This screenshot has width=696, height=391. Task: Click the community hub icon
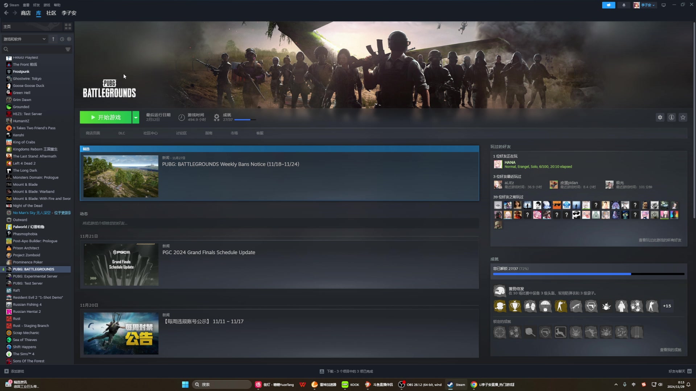(x=150, y=133)
